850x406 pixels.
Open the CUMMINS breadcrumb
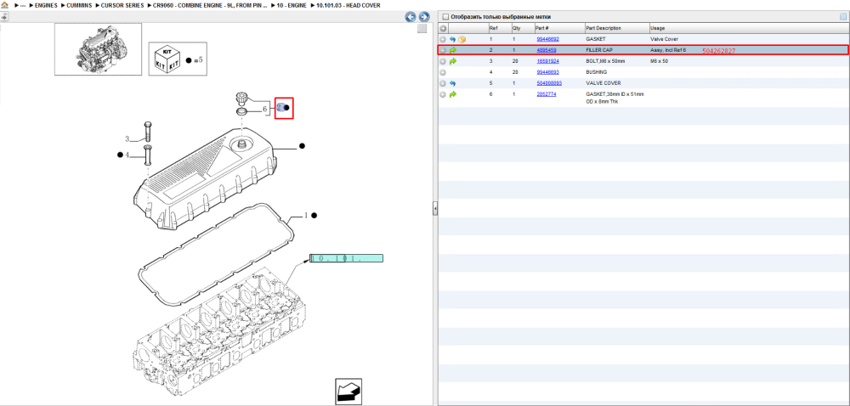[81, 5]
